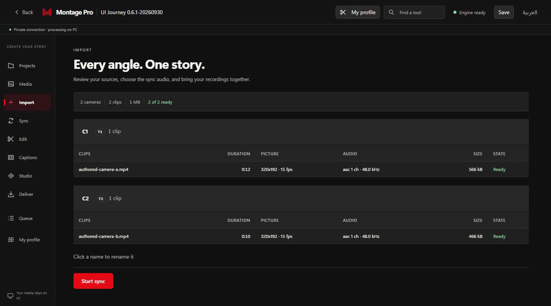The width and height of the screenshot is (551, 306).
Task: Save the project
Action: pyautogui.click(x=504, y=12)
